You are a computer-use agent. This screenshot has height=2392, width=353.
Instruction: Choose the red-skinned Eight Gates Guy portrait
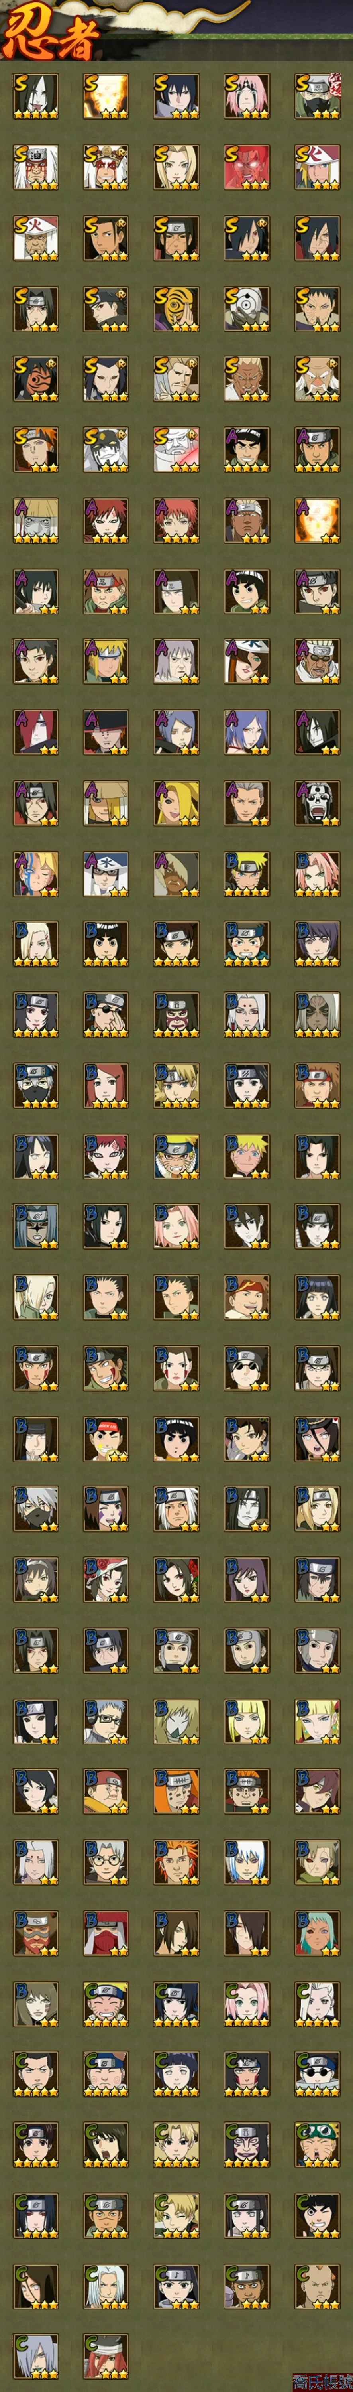(x=247, y=167)
